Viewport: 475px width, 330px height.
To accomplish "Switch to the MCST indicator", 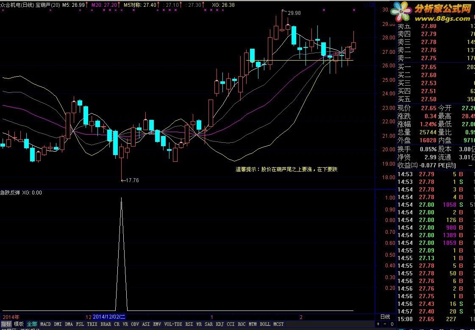I will (x=278, y=324).
